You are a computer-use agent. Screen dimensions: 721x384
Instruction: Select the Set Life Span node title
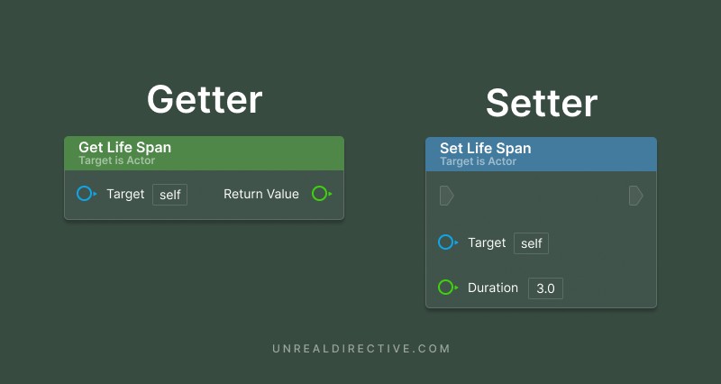click(485, 148)
